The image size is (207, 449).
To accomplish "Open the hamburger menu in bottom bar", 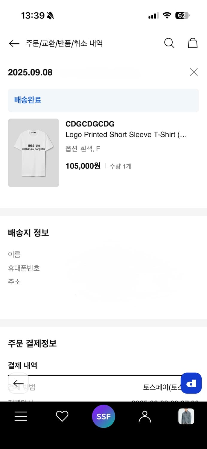I will 20,416.
